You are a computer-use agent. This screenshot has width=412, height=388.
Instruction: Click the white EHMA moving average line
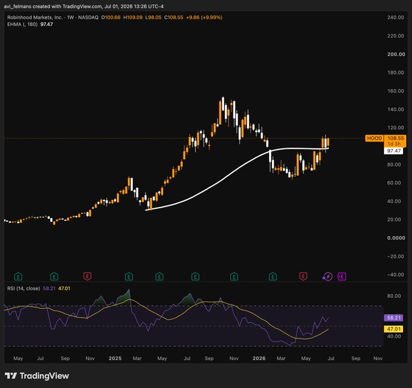(x=224, y=180)
